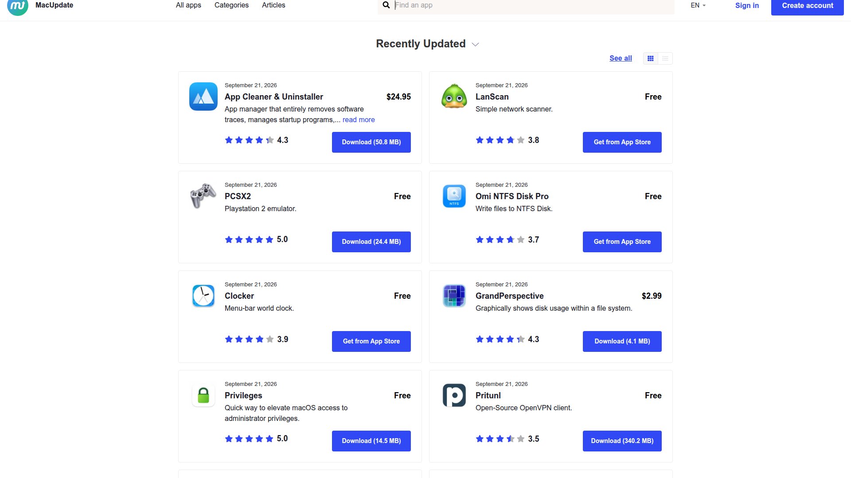Click 'Simple network scanner.' description
The width and height of the screenshot is (851, 478).
(514, 109)
